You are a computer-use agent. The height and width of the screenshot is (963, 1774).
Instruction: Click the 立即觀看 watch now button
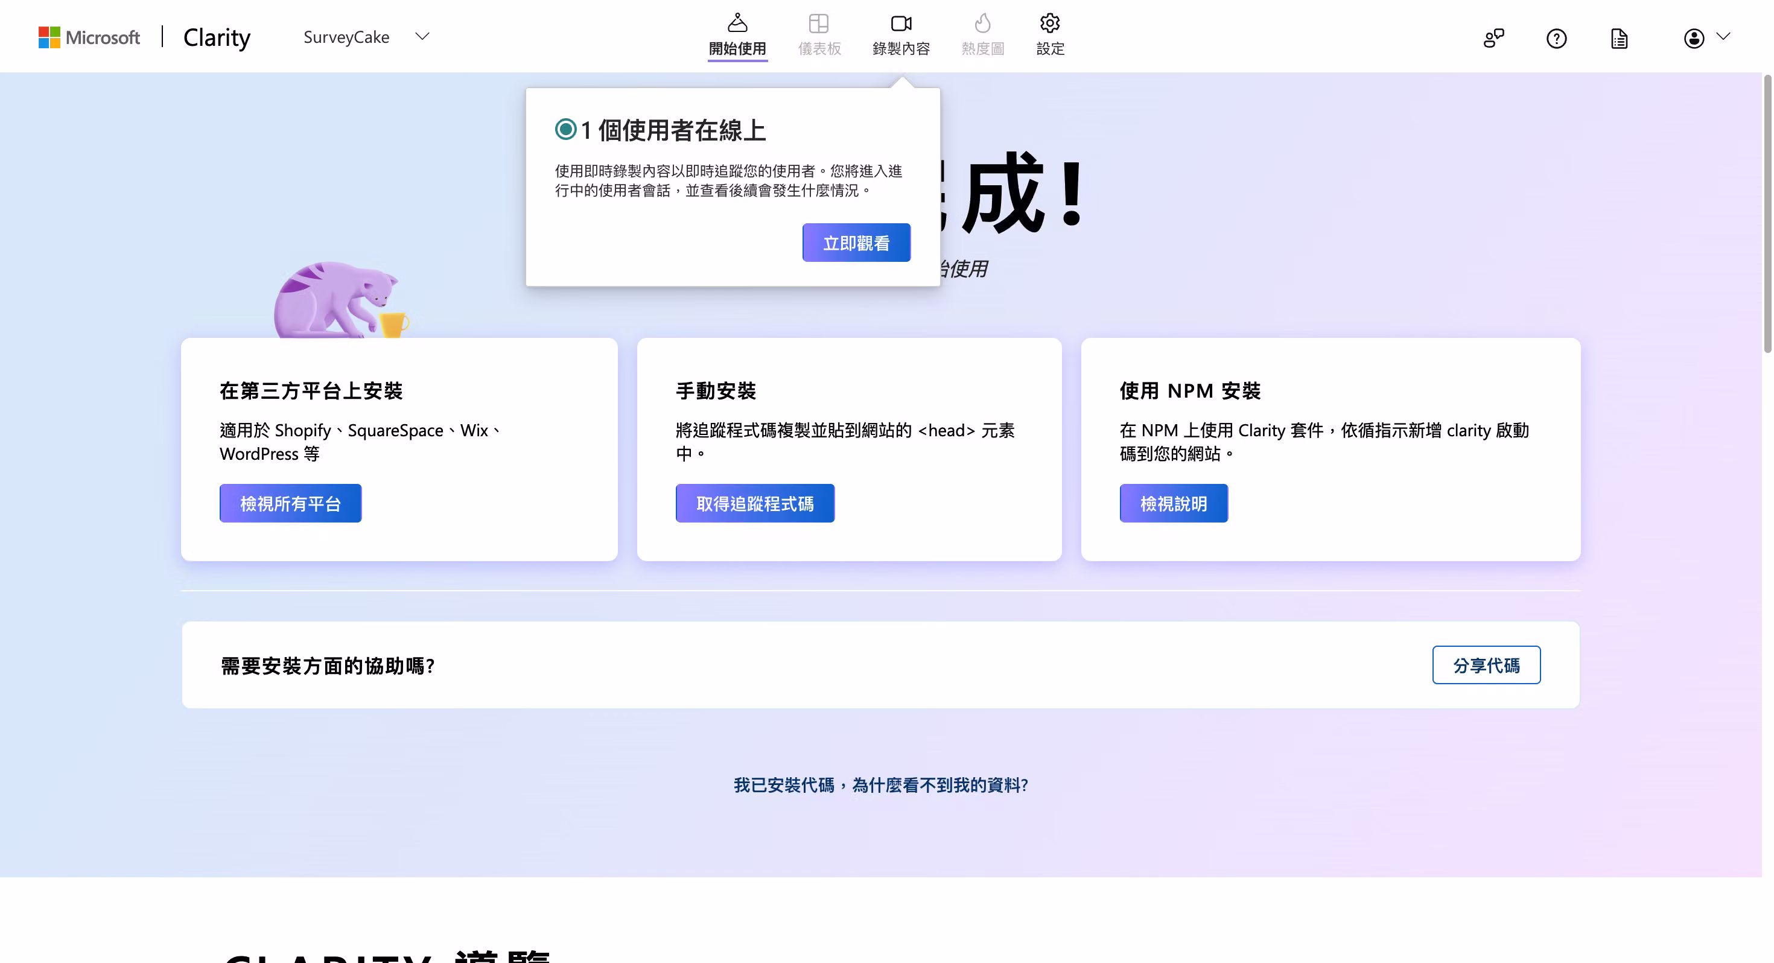[x=856, y=243]
